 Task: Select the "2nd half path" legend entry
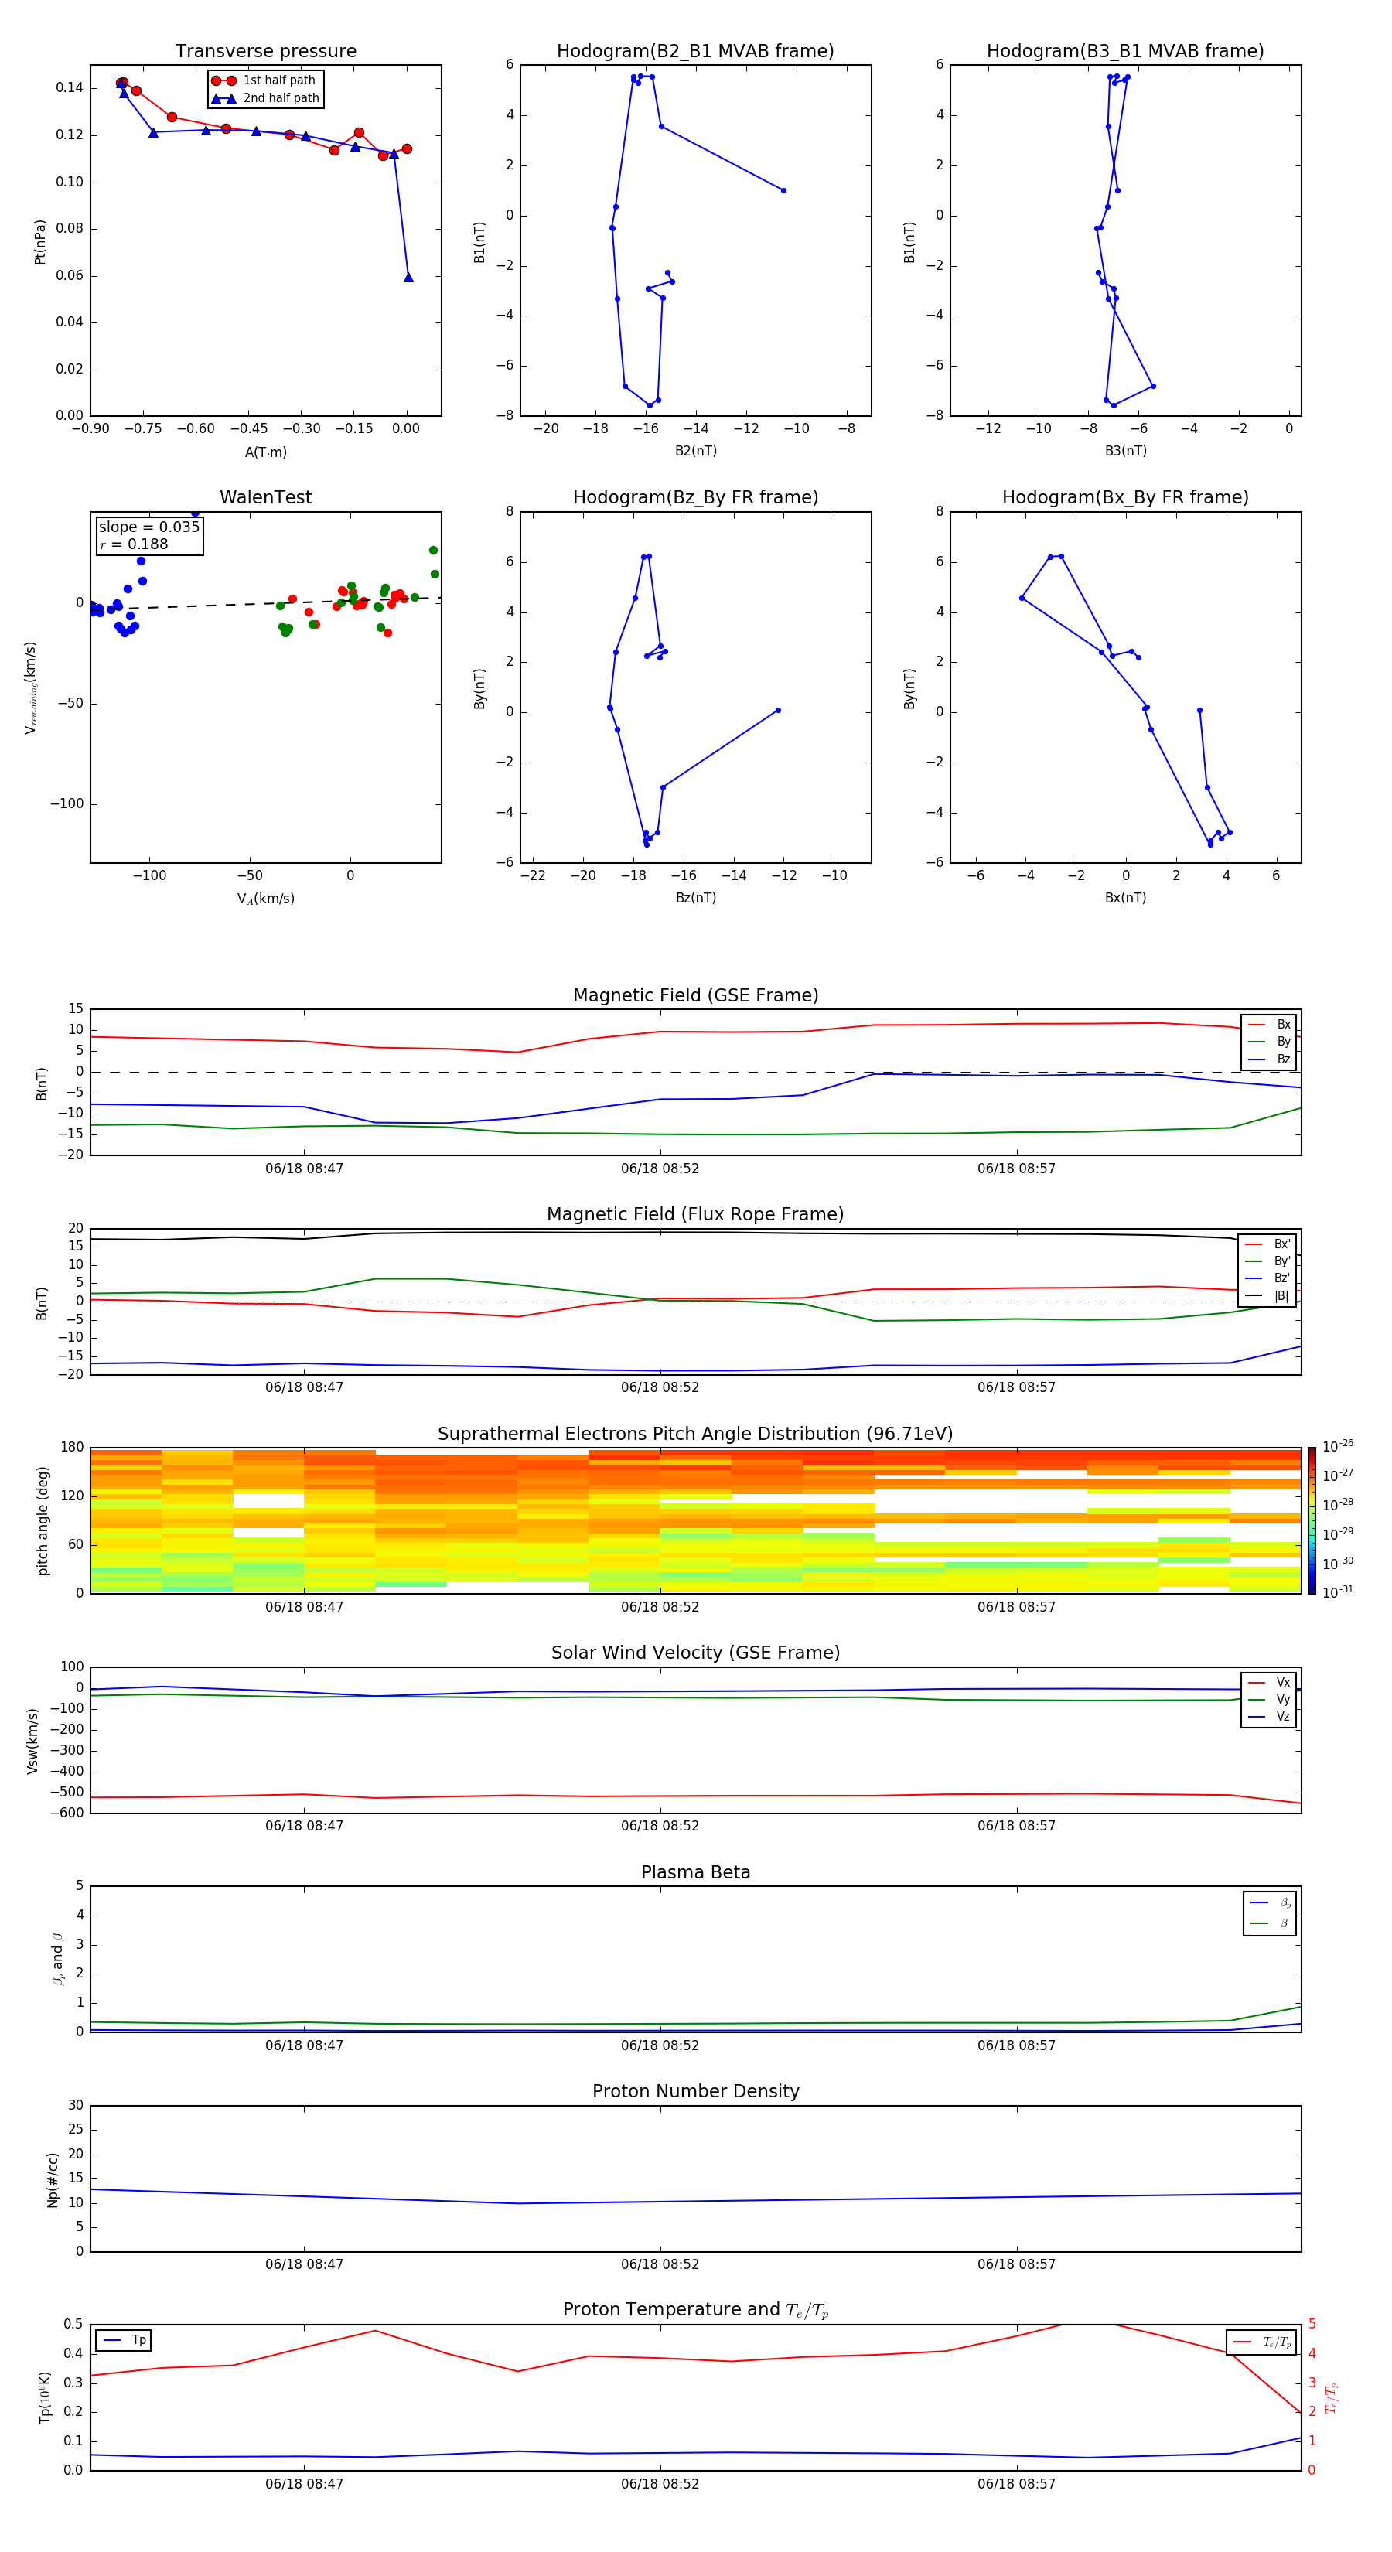tap(265, 98)
